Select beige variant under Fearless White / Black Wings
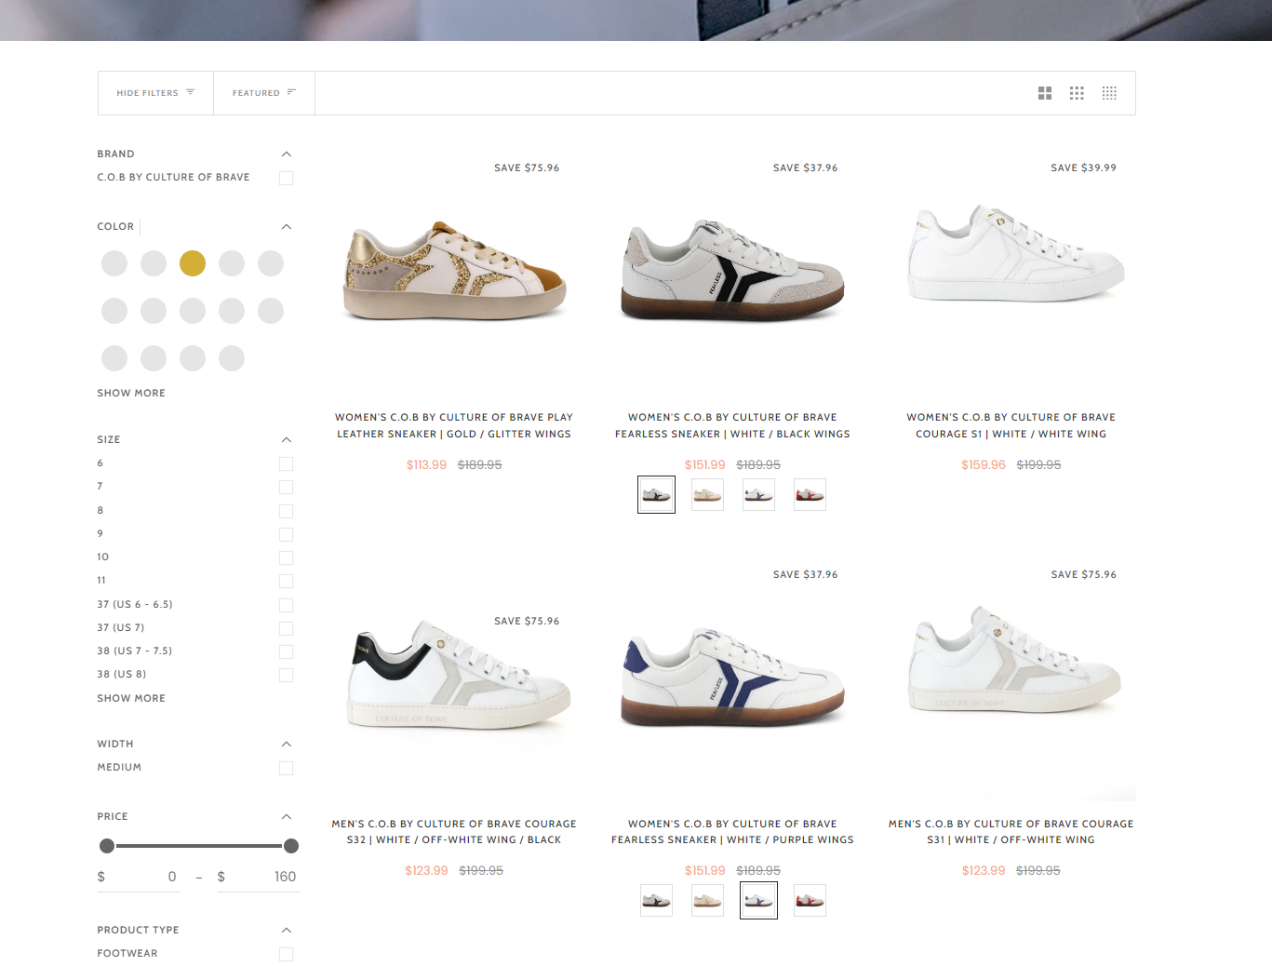 tap(707, 495)
